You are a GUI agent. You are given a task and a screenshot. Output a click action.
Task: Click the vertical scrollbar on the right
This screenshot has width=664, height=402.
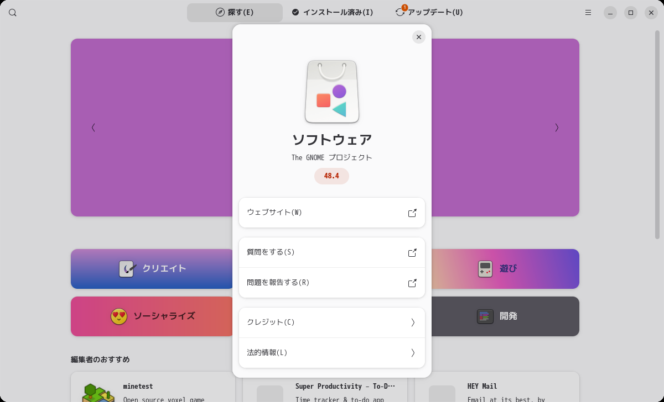point(657,135)
